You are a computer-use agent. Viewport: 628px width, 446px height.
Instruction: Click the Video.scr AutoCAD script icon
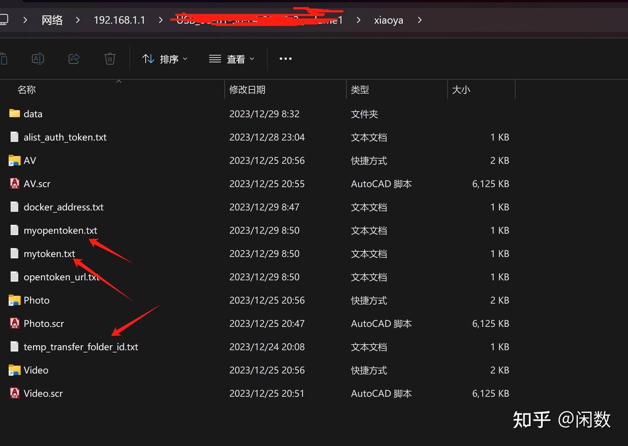pos(14,393)
